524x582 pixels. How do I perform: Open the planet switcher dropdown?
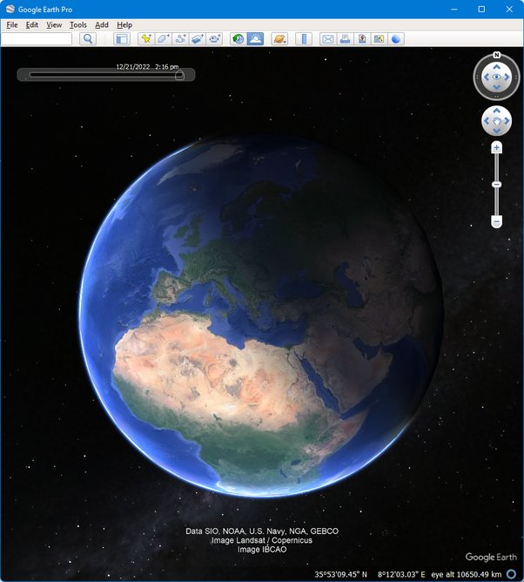[x=279, y=38]
